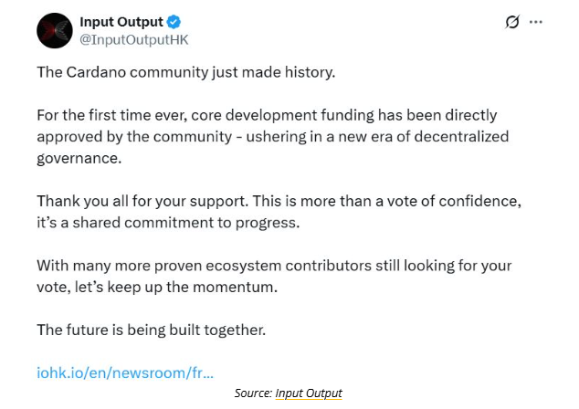Click the italic 'Source:' caption label
Image resolution: width=579 pixels, height=409 pixels.
point(252,393)
